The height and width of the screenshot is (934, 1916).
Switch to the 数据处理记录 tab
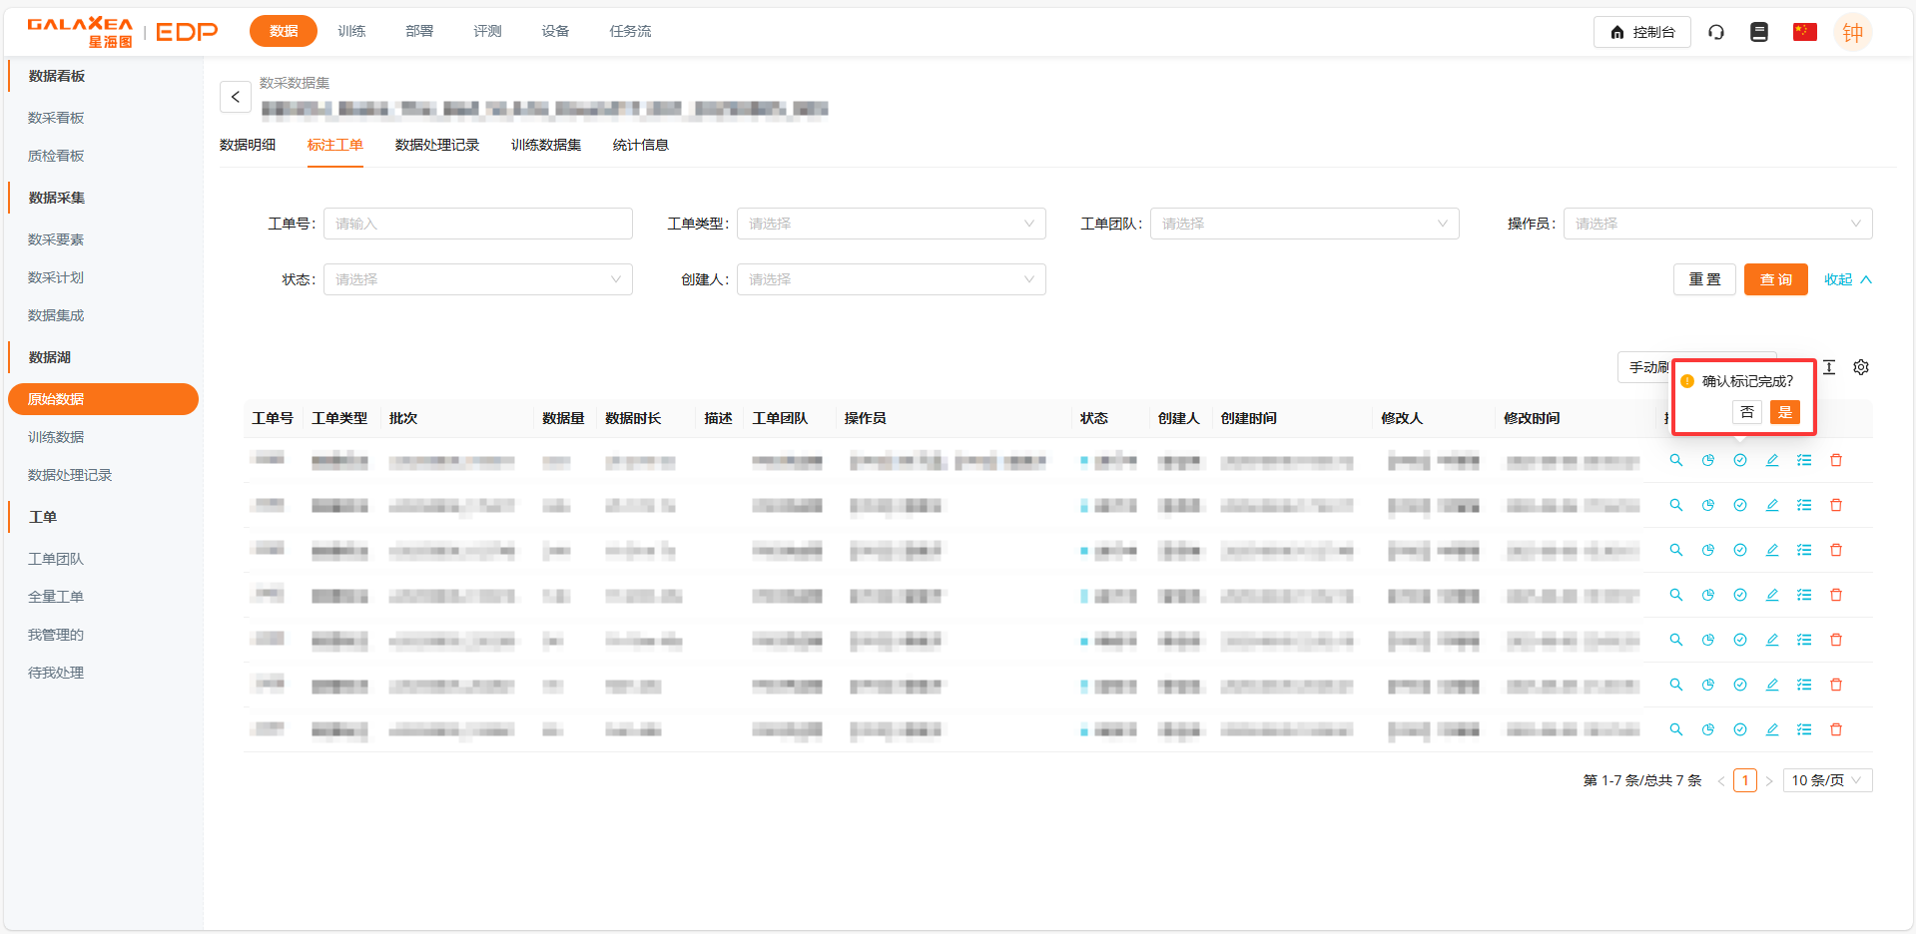[437, 145]
